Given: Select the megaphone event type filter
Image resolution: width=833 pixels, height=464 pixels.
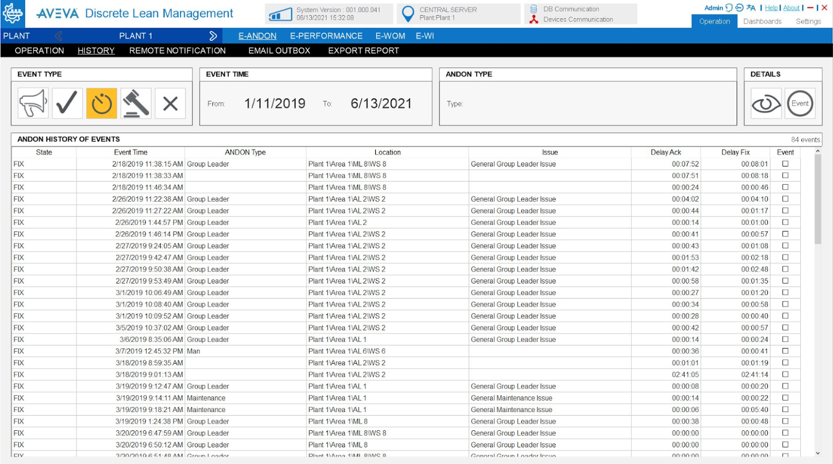Looking at the screenshot, I should [x=33, y=104].
